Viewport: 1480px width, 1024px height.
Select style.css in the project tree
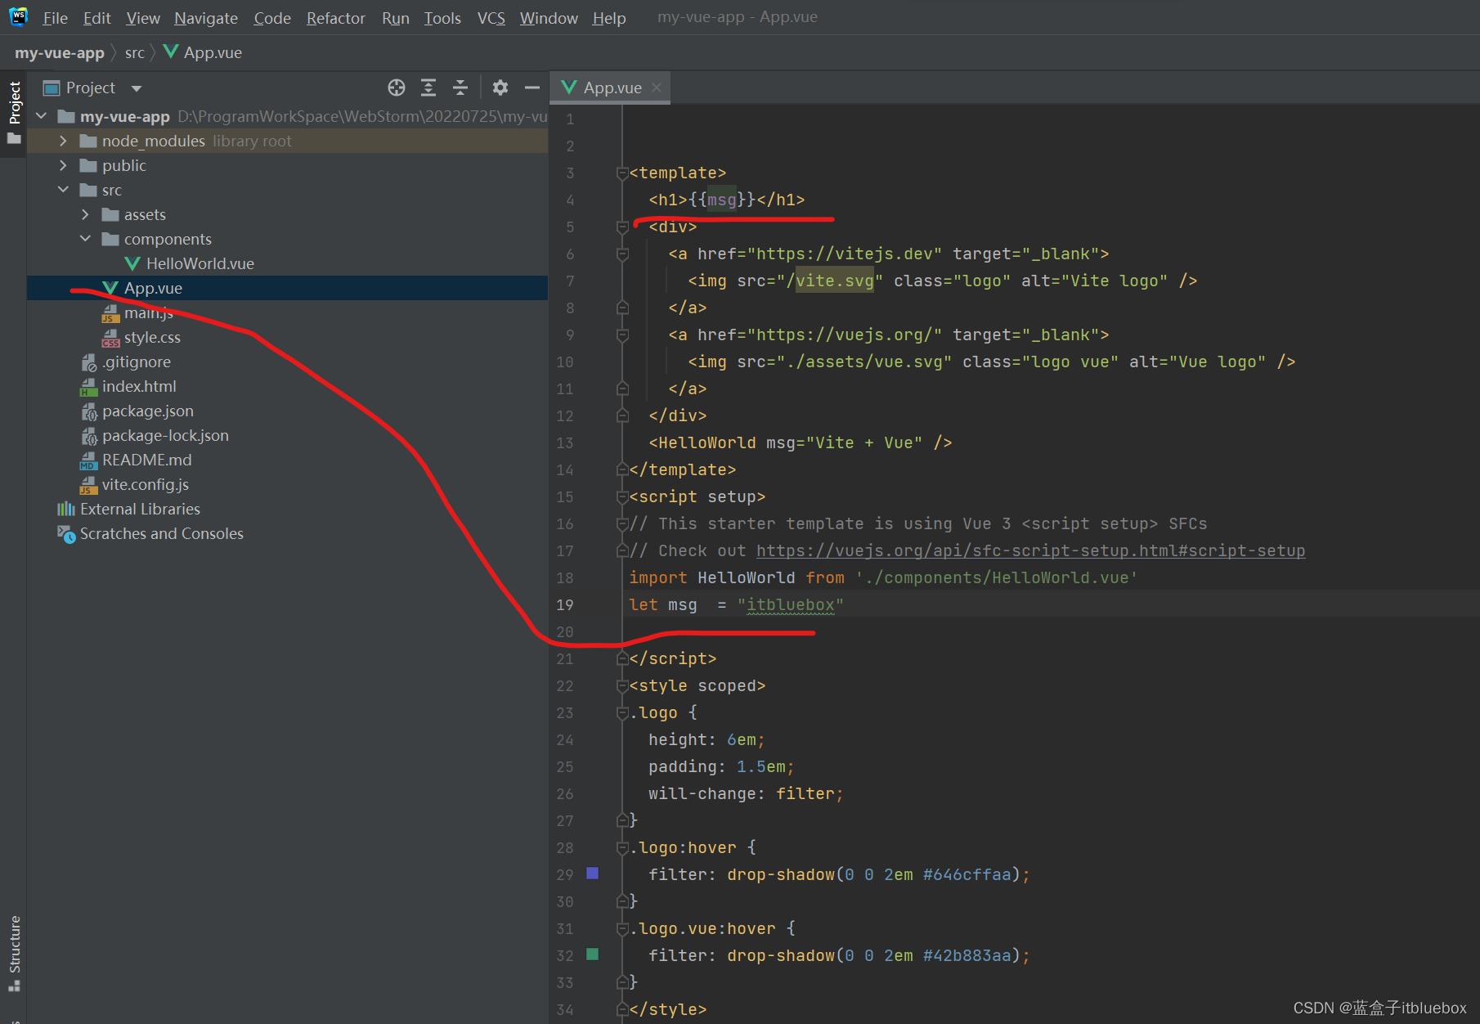click(152, 337)
